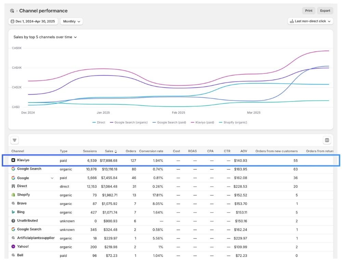Toggle the Shopify (organic) legend series
The width and height of the screenshot is (342, 262).
coord(233,123)
